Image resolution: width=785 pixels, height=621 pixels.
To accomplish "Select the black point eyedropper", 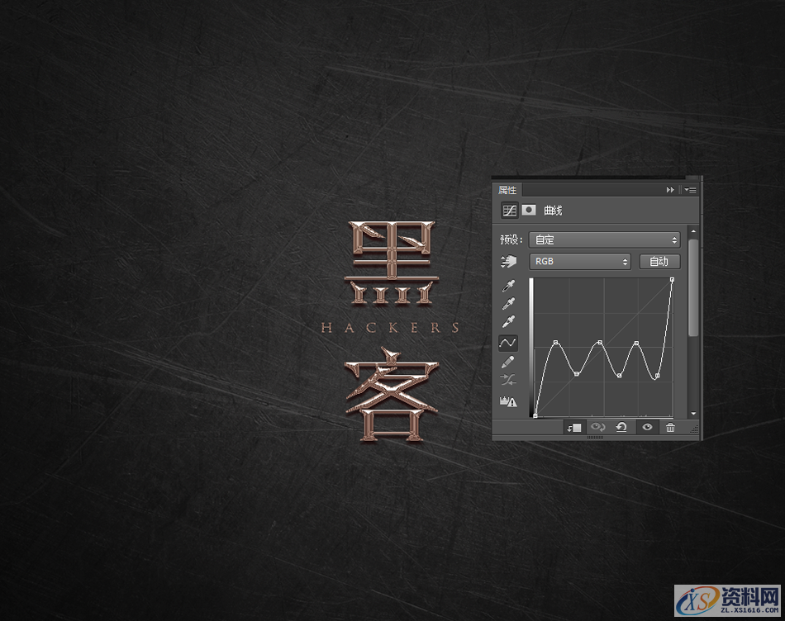I will coord(509,285).
